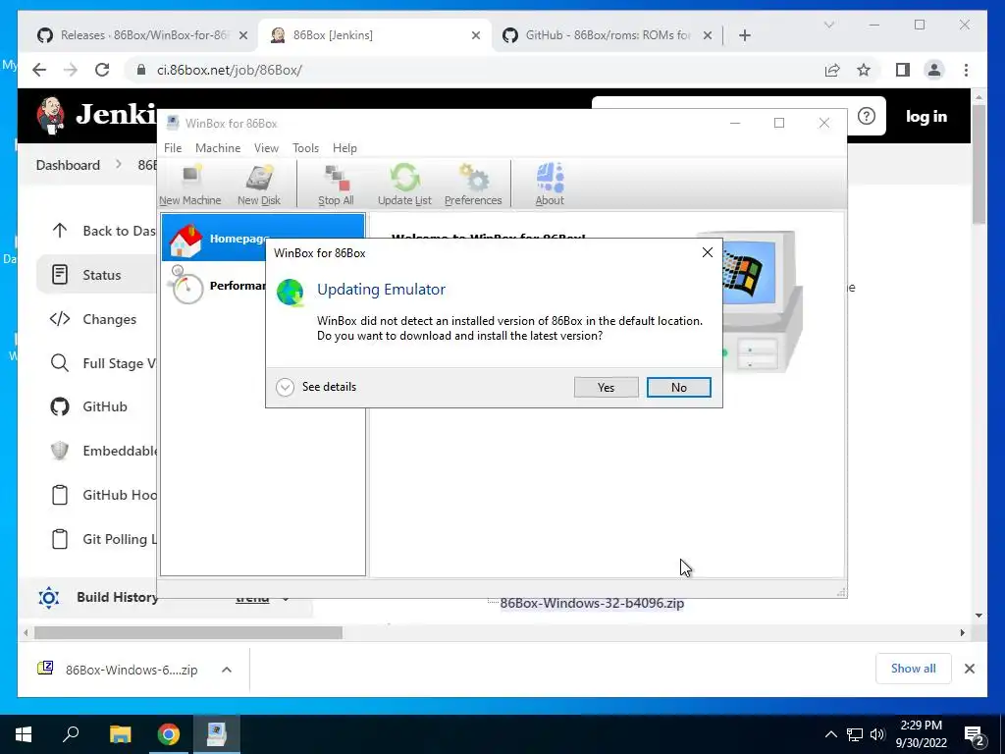Click the share page icon in Chrome

point(832,70)
